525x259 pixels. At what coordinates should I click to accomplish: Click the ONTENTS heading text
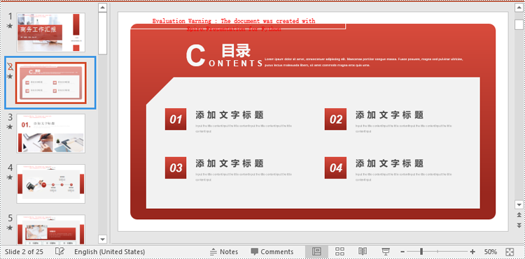click(236, 64)
